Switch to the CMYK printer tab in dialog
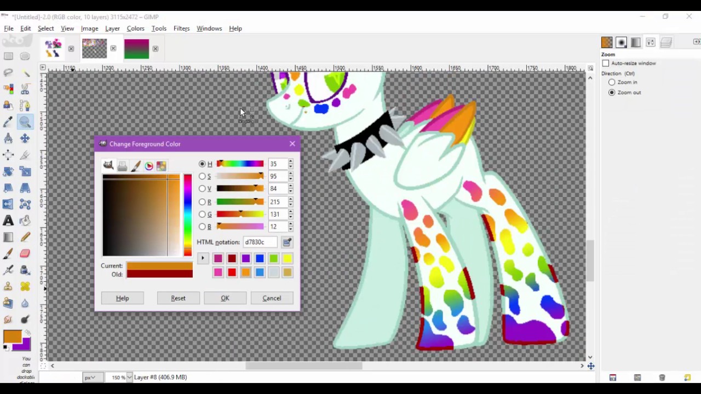The width and height of the screenshot is (701, 394). (x=122, y=166)
